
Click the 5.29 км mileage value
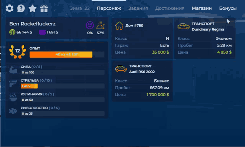(224, 45)
